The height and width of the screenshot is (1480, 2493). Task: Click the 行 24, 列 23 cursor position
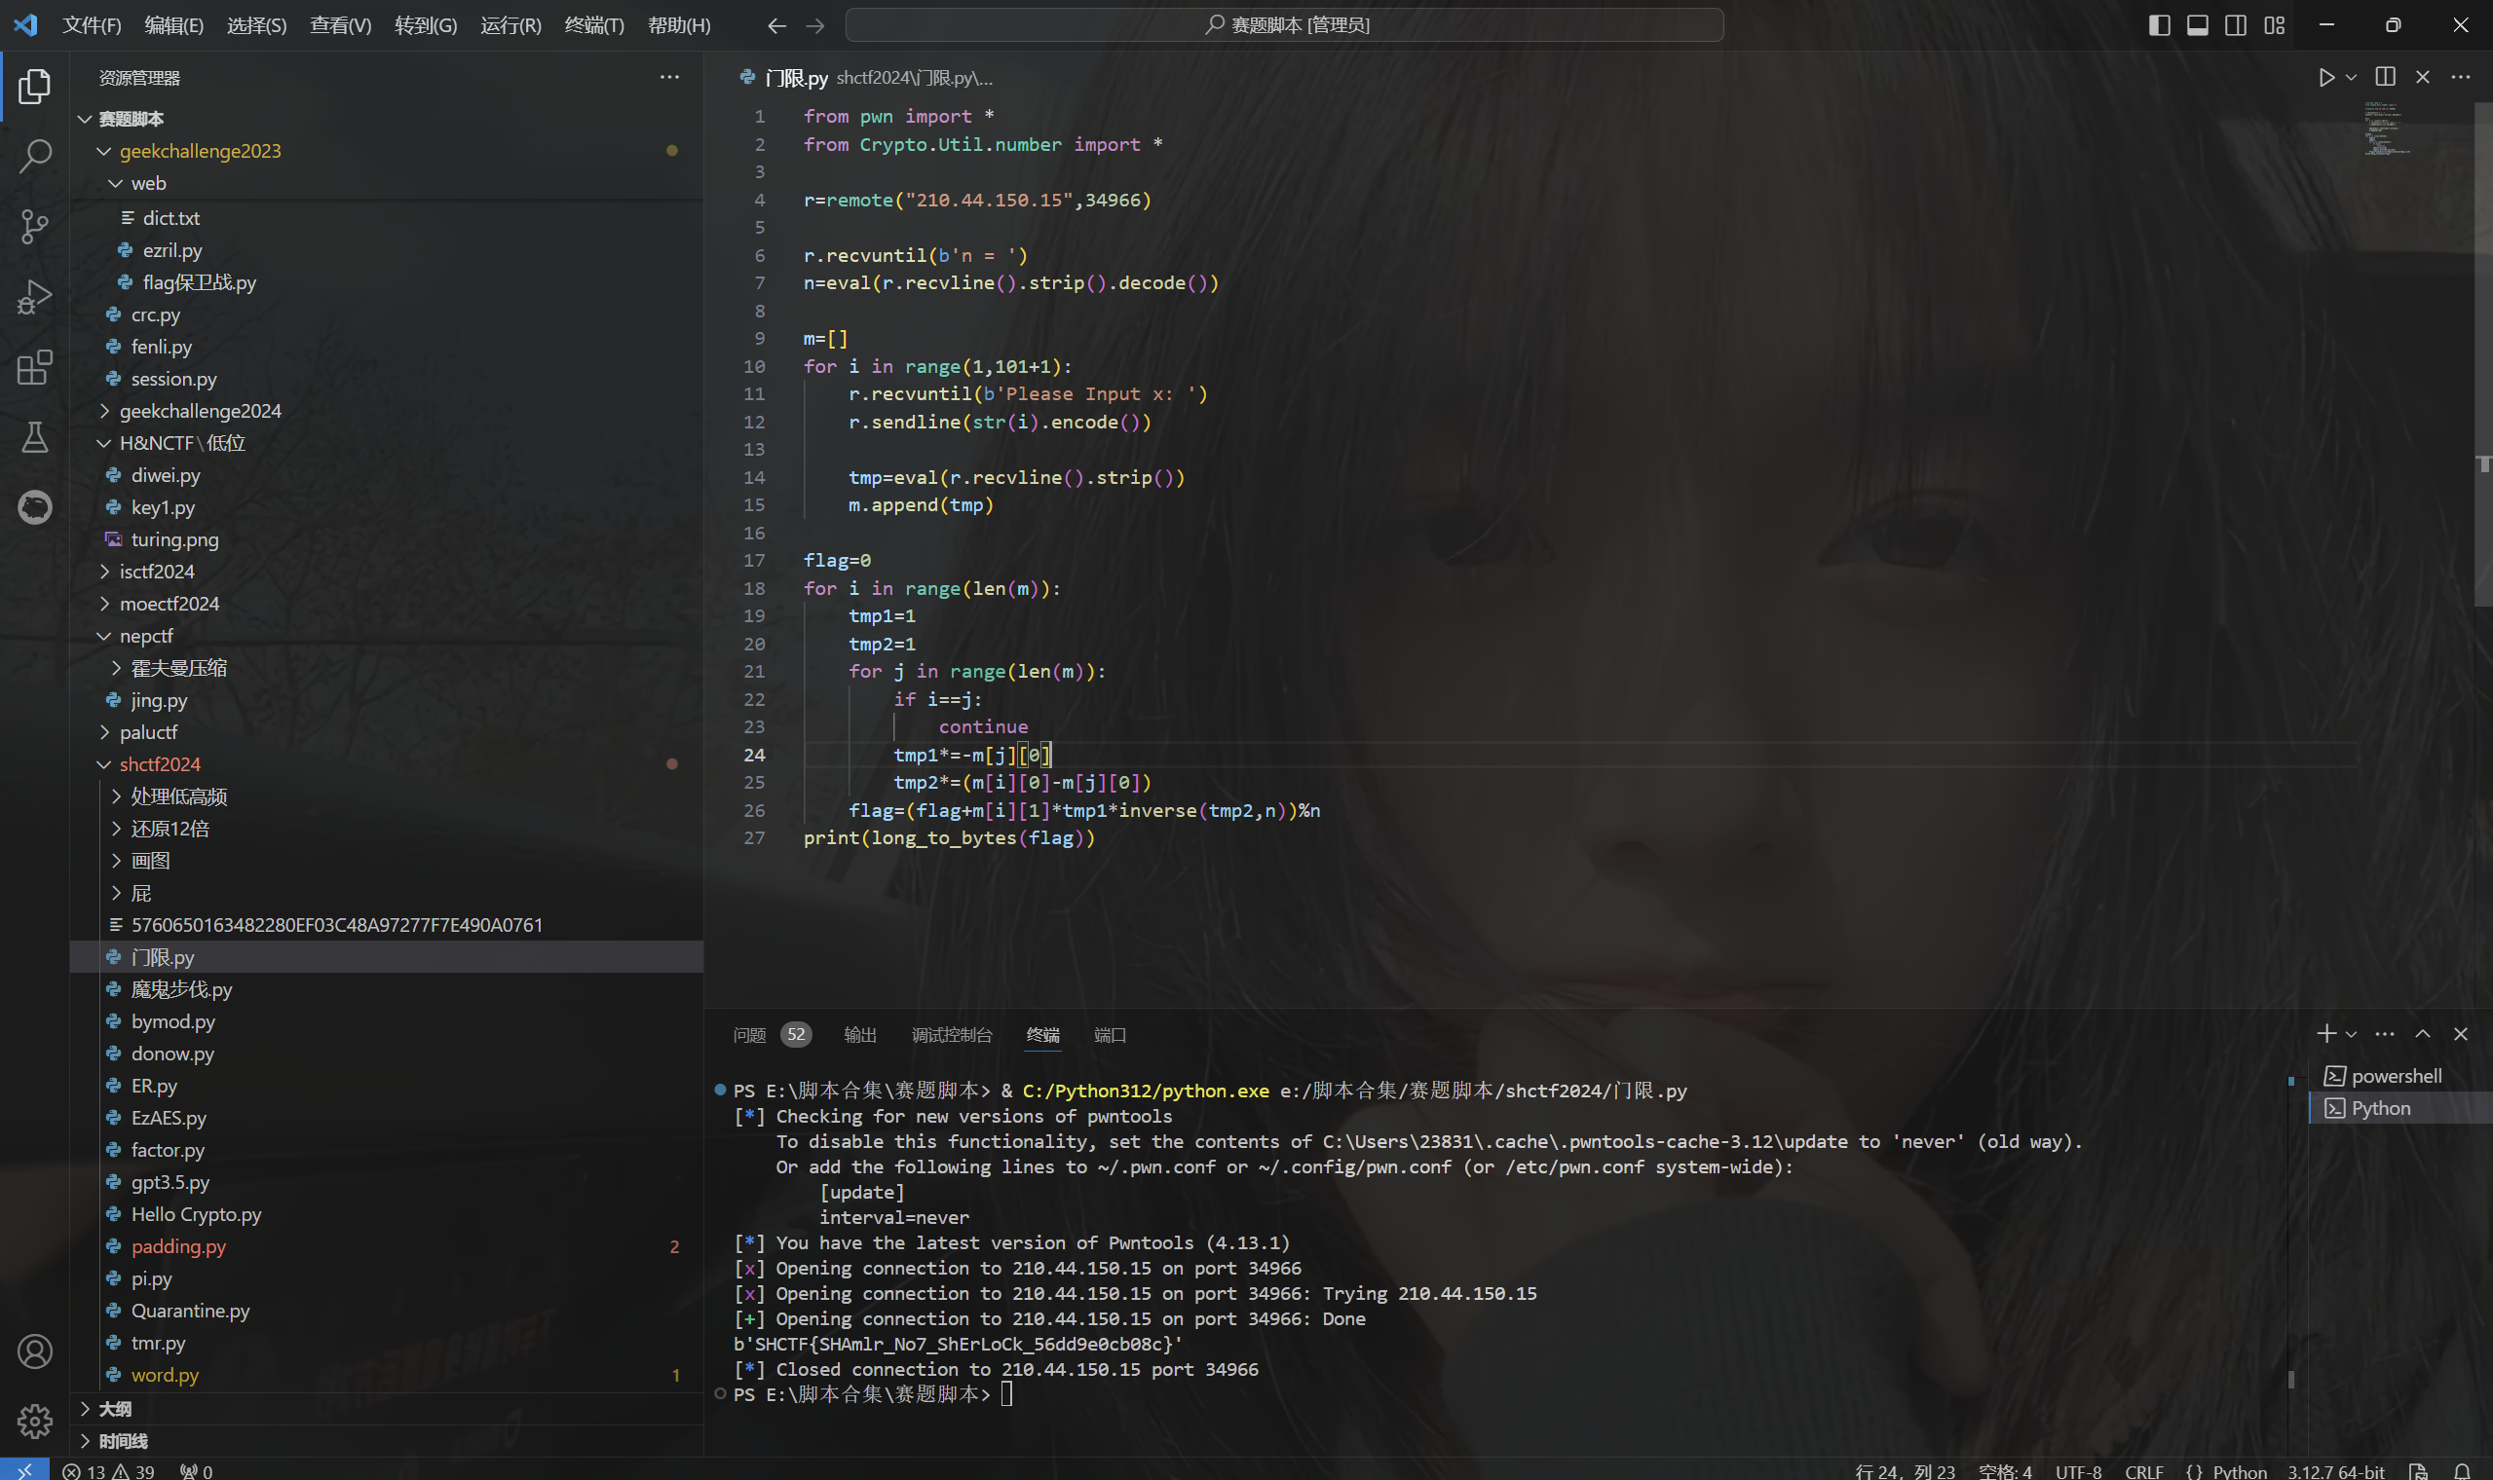click(x=1905, y=1471)
